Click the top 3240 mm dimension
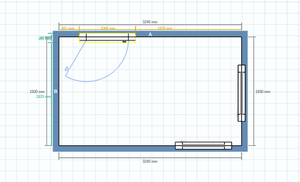 150,22
